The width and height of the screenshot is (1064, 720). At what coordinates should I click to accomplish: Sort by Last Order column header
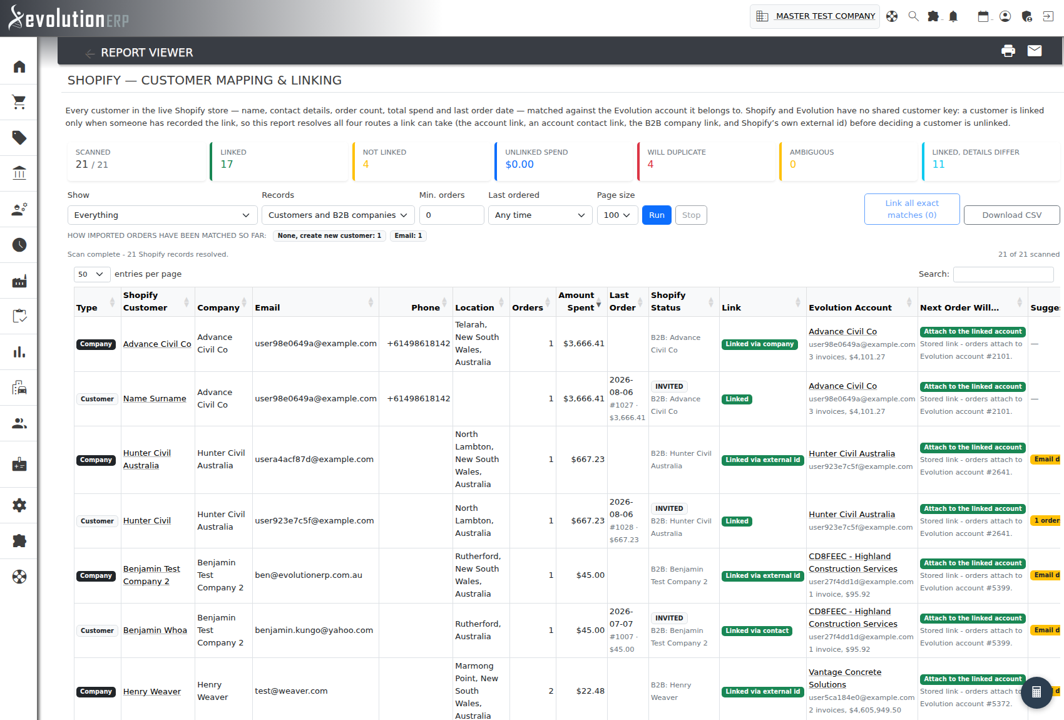pos(628,302)
